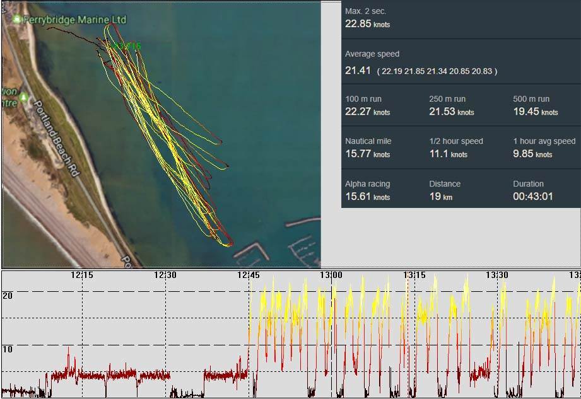The image size is (581, 399).
Task: Click the 13:00 time marker on graph
Action: (331, 275)
